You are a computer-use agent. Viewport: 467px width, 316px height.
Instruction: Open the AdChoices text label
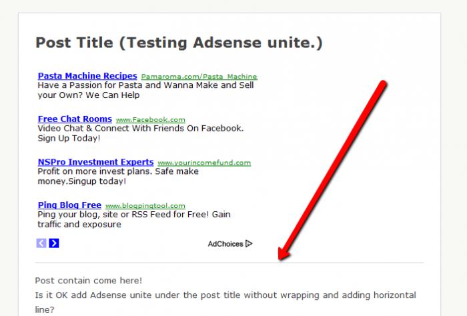[x=225, y=244]
